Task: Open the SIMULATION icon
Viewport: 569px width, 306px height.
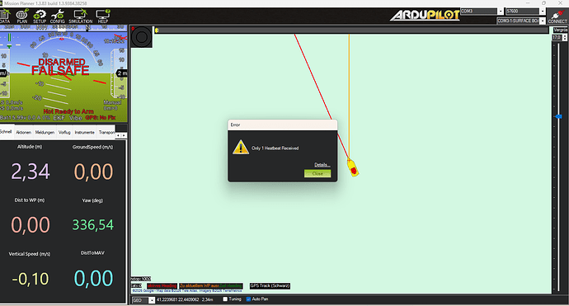Action: tap(81, 16)
